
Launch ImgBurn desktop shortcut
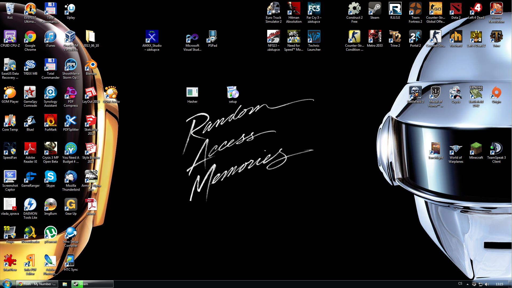[50, 207]
